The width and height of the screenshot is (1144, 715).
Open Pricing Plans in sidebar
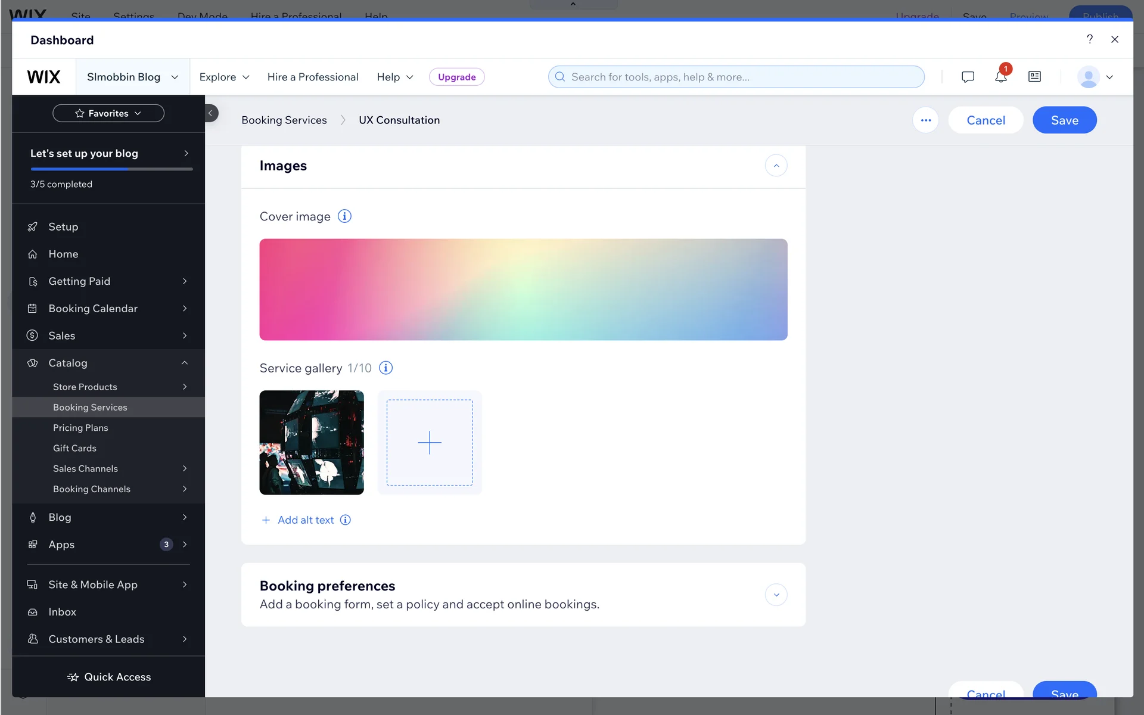80,428
